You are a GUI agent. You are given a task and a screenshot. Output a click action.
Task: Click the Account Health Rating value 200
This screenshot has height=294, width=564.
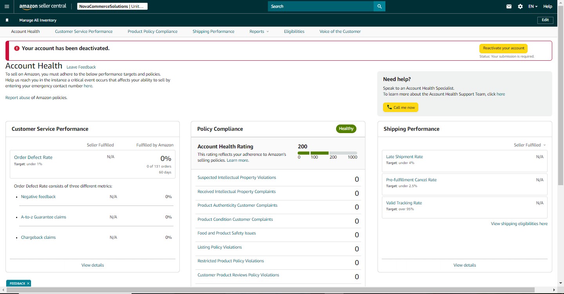click(x=303, y=146)
